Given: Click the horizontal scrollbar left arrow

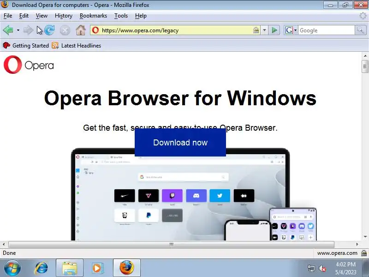Looking at the screenshot, I should pos(4,244).
